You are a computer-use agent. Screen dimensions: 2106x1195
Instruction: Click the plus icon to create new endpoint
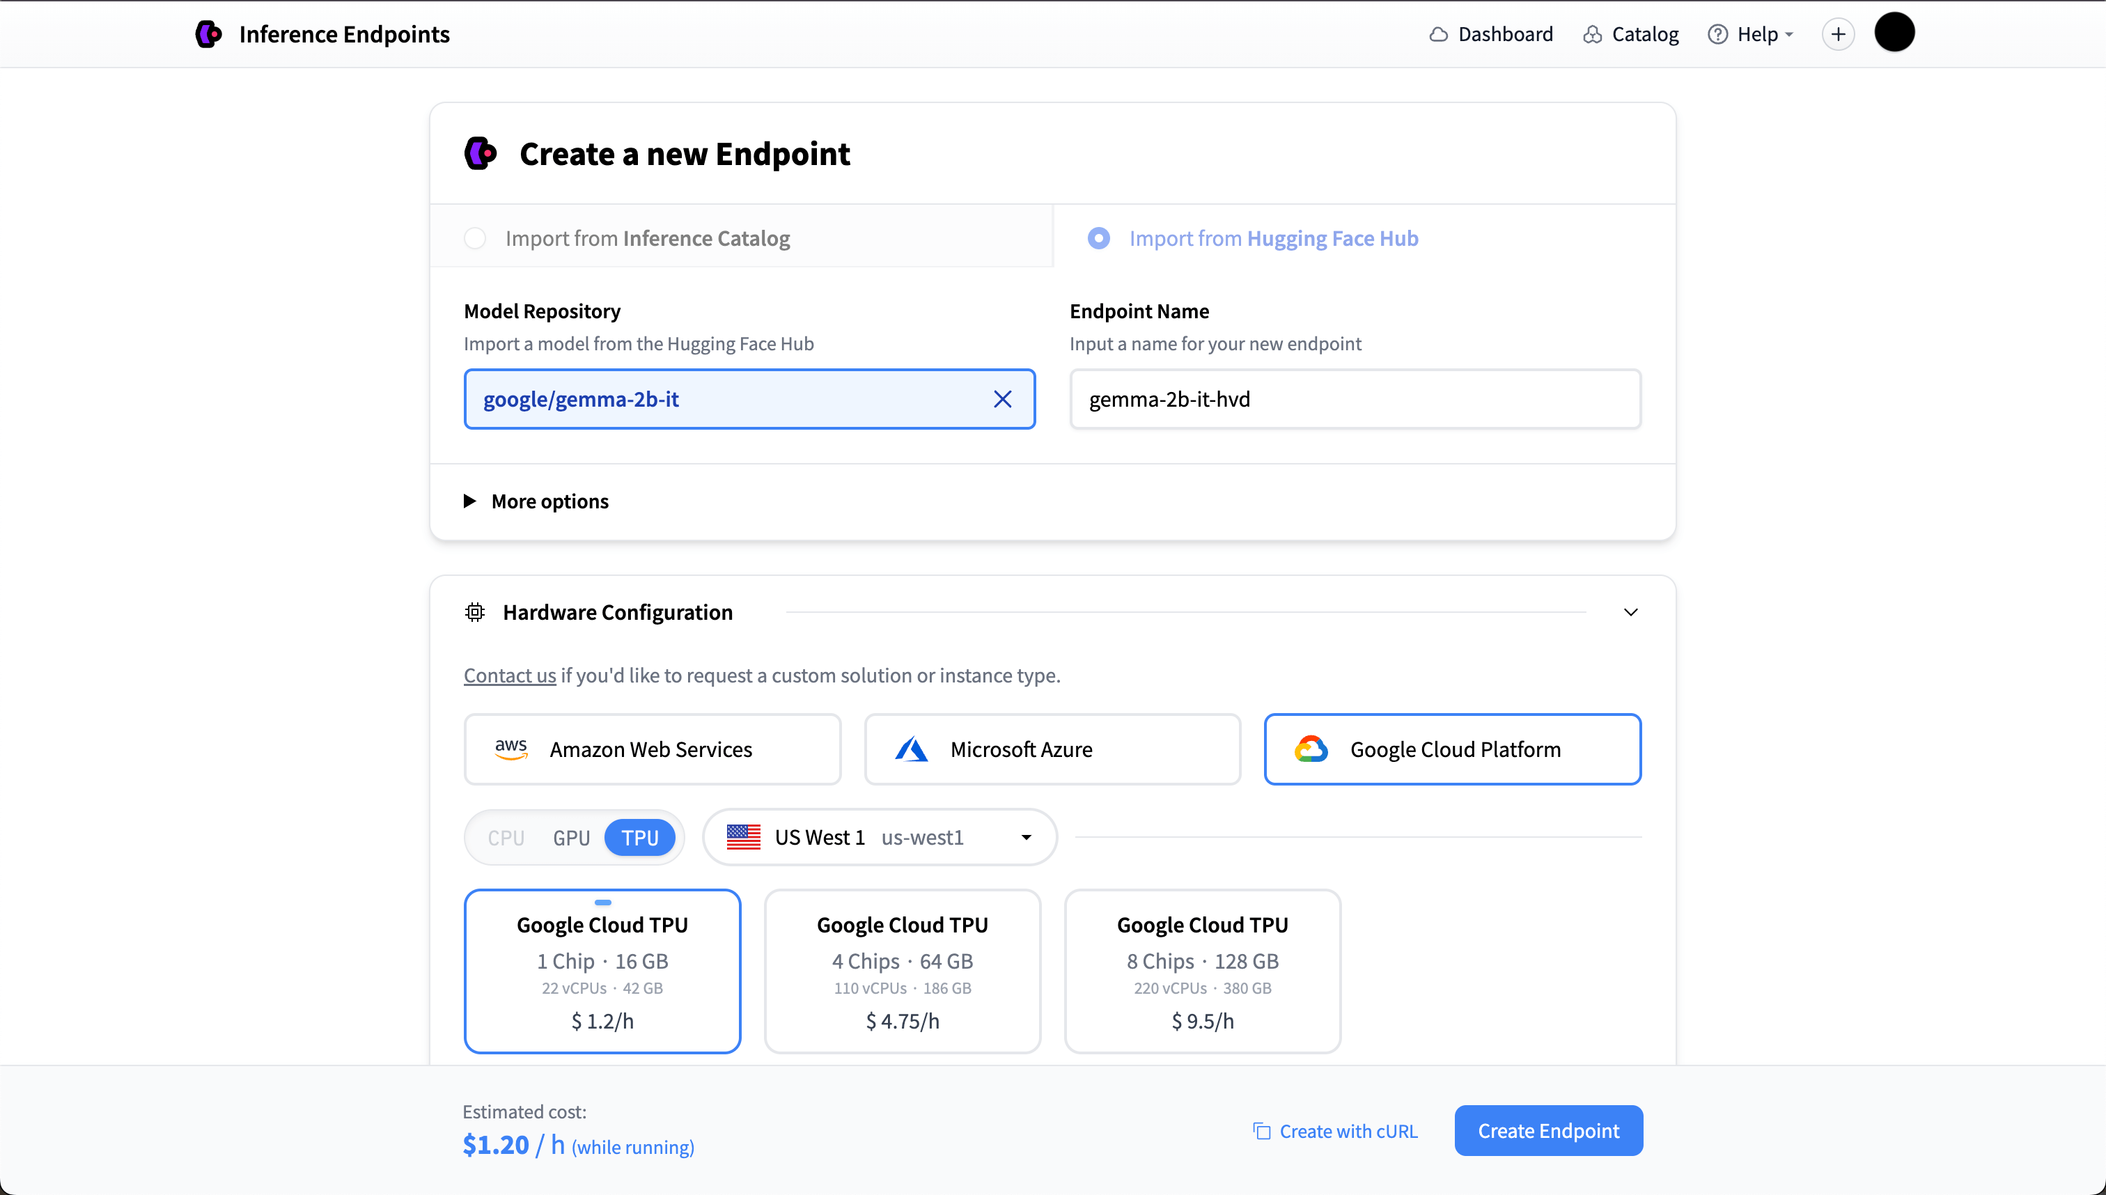[x=1838, y=33]
